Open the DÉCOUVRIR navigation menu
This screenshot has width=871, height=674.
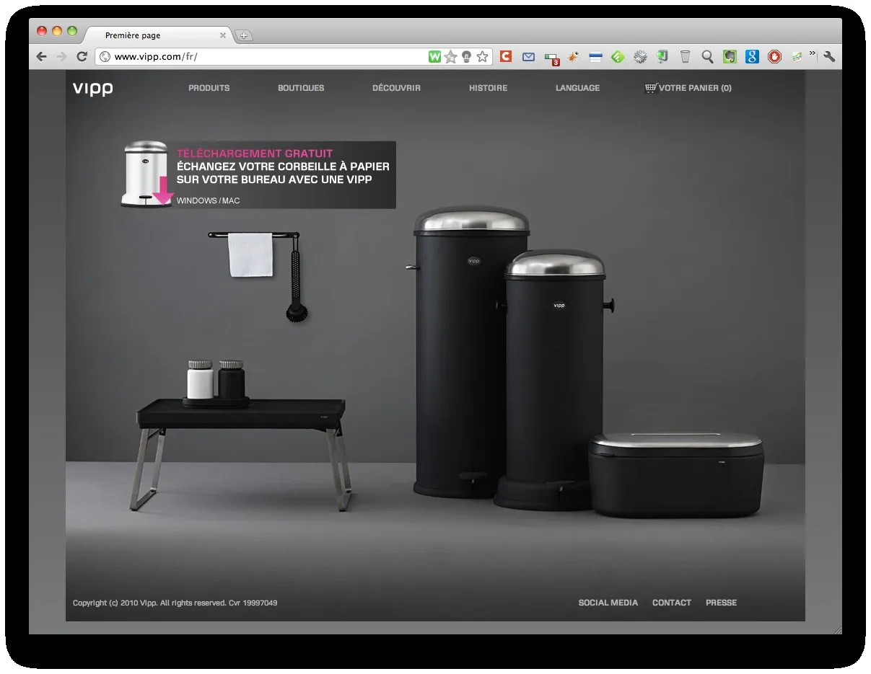coord(396,88)
